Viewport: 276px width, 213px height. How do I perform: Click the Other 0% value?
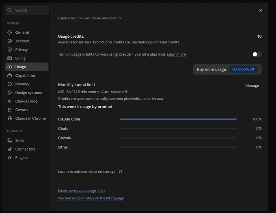[x=259, y=147]
